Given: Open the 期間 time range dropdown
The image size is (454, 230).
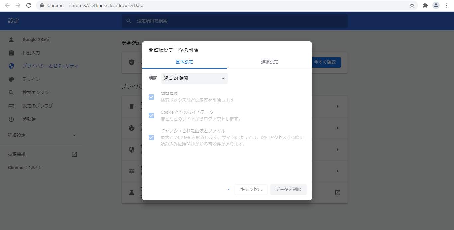Looking at the screenshot, I should point(194,78).
